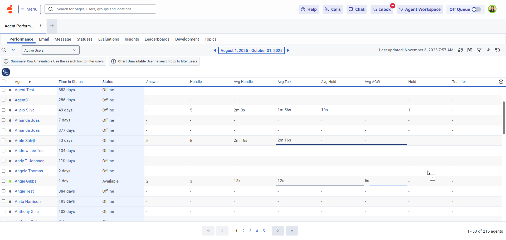
Task: Click the vertical table scrollbar
Action: [x=504, y=118]
